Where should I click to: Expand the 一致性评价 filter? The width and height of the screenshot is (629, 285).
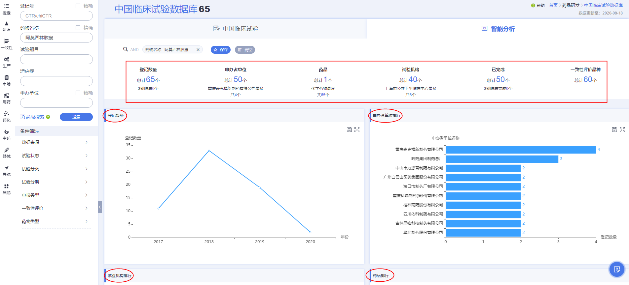click(55, 208)
